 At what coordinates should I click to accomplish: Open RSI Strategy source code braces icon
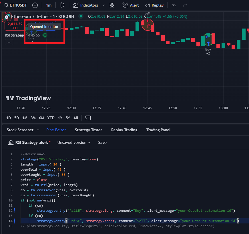[45, 35]
